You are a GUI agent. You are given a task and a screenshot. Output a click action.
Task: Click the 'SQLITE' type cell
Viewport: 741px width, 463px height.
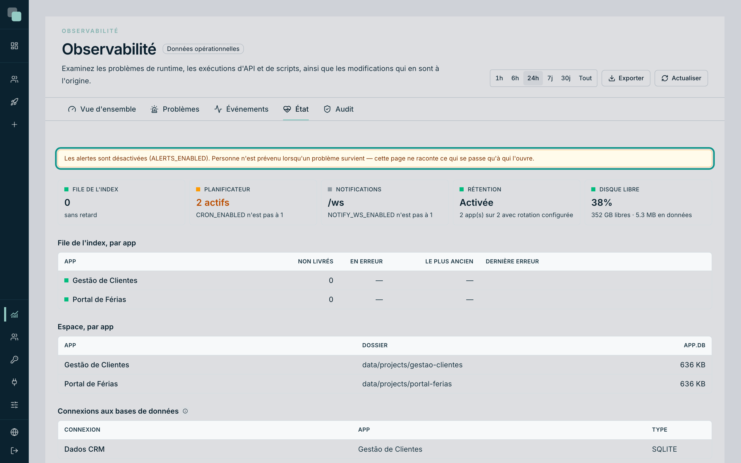[x=664, y=449]
